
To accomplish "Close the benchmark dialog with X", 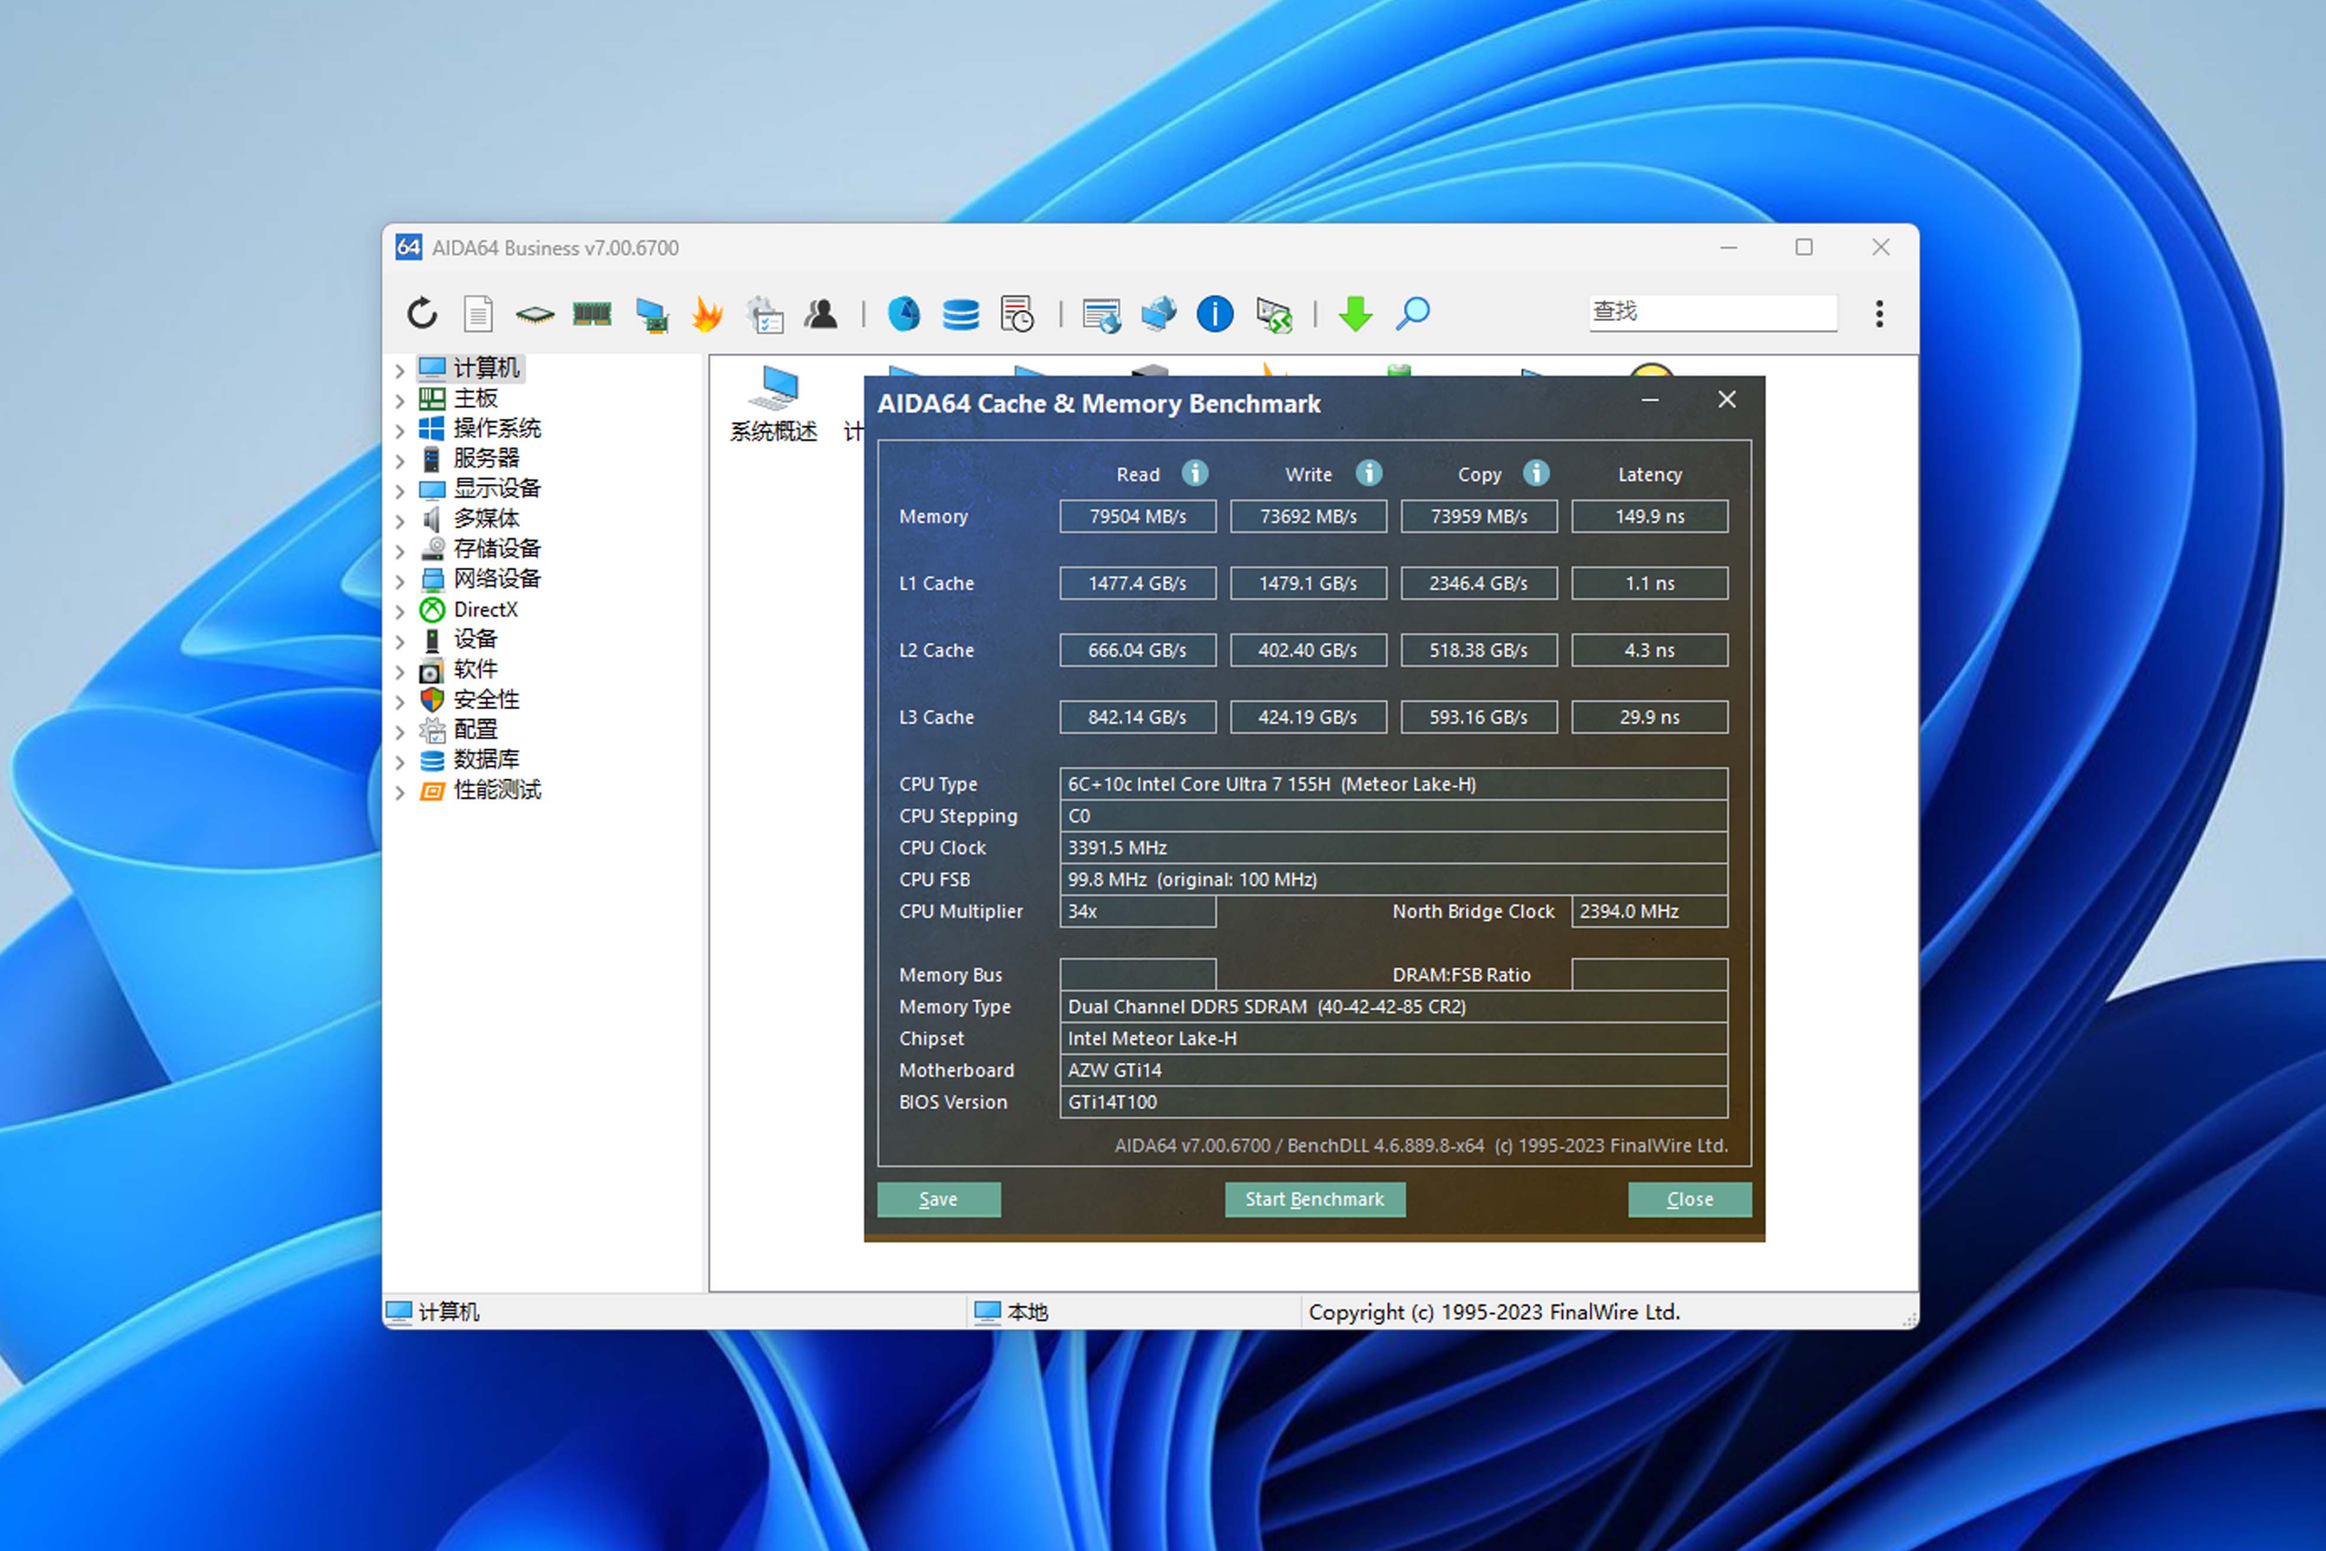I will point(1727,400).
